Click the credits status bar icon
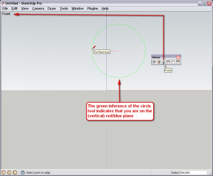This screenshot has height=176, width=213. 9,173
